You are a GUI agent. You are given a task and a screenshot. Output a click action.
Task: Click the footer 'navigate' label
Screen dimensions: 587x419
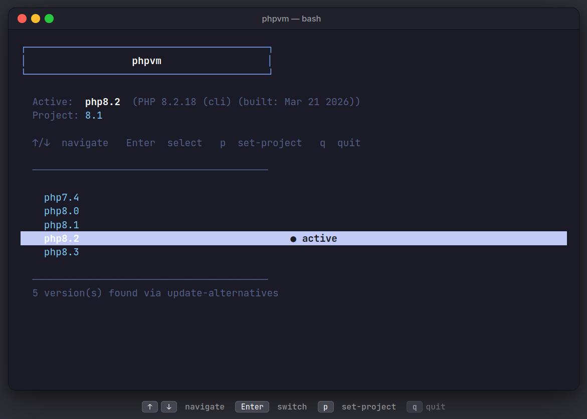205,406
